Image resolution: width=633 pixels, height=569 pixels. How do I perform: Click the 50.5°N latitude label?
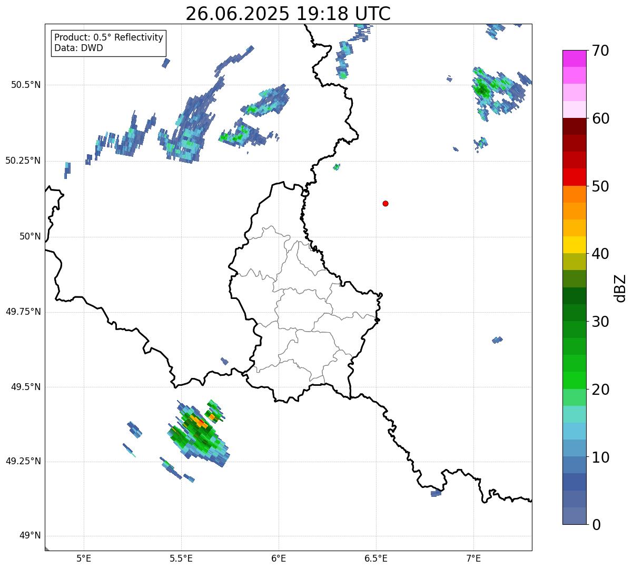tap(25, 85)
